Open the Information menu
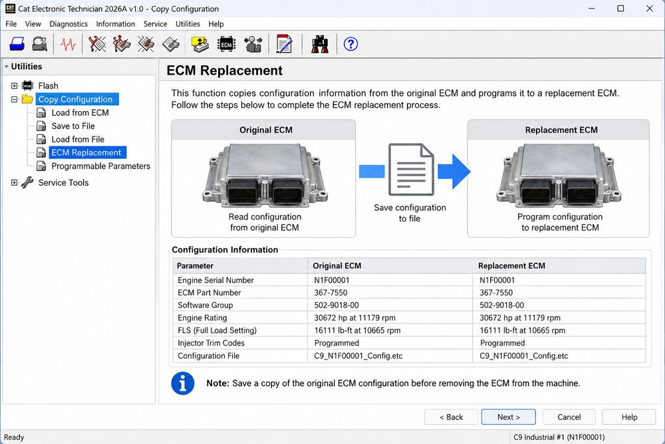The height and width of the screenshot is (444, 665). 115,24
